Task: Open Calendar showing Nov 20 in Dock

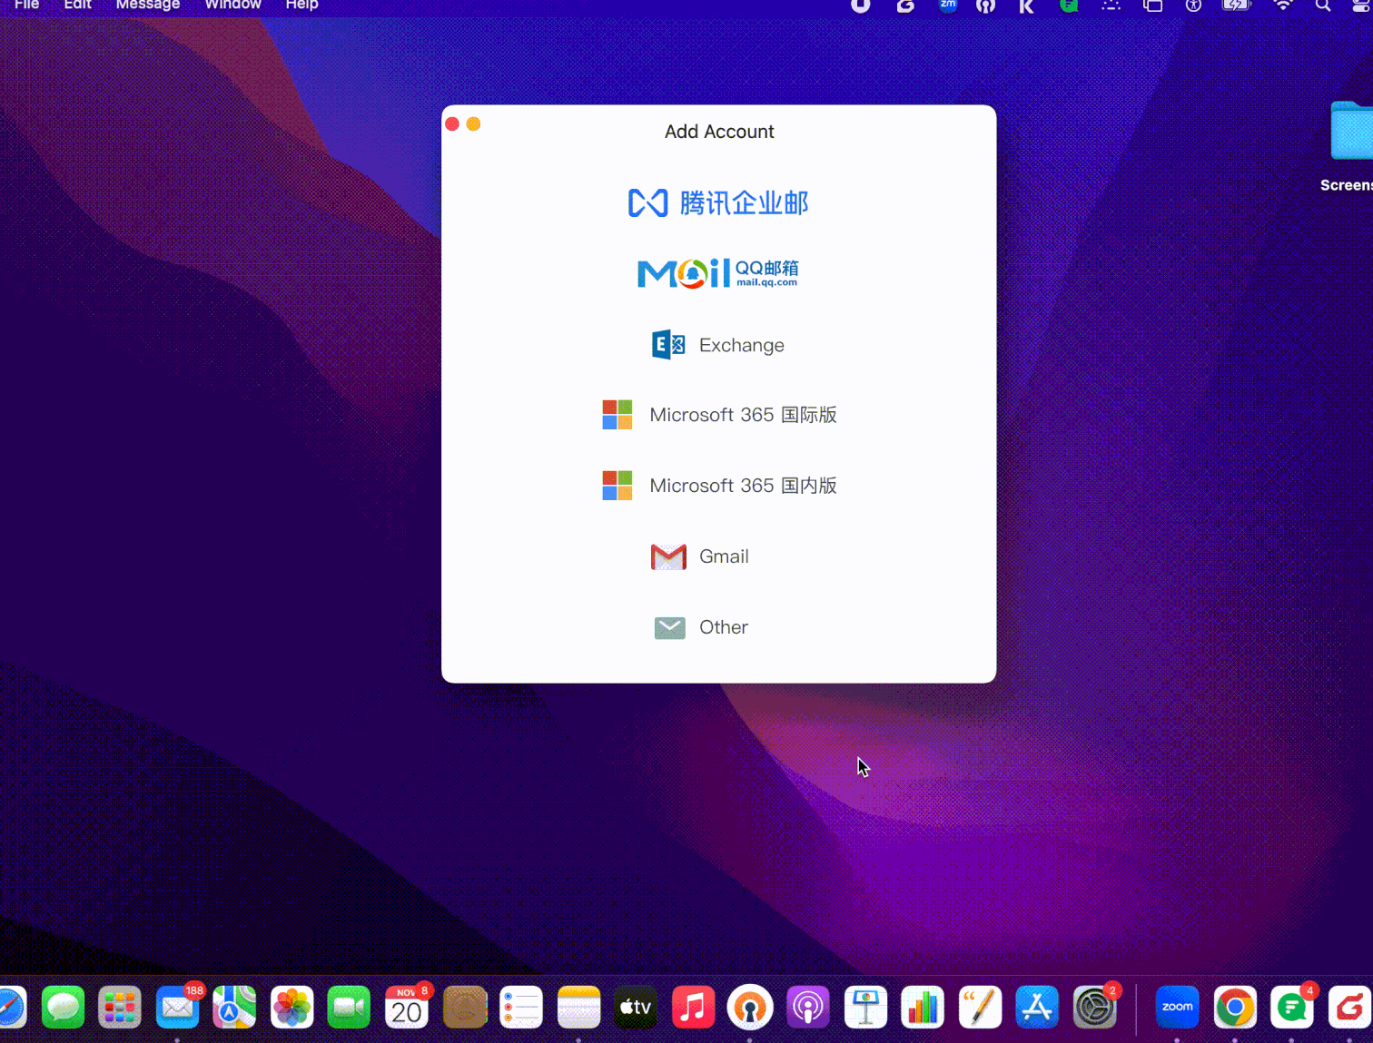Action: point(407,1008)
